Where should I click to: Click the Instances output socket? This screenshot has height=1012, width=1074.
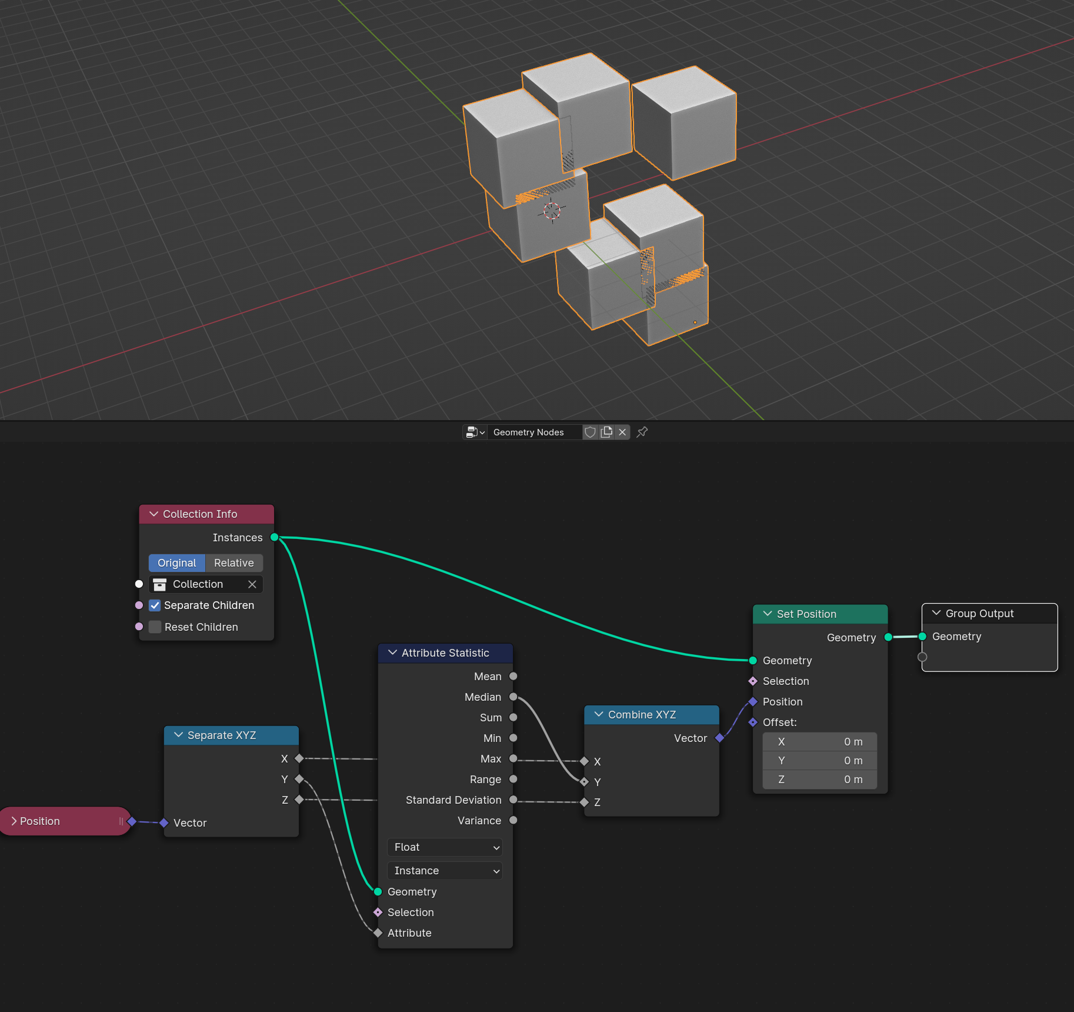coord(274,537)
